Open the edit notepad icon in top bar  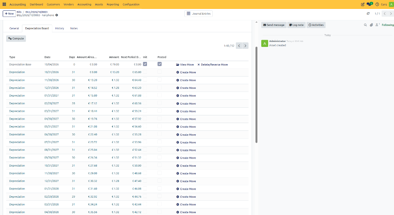[x=362, y=4]
